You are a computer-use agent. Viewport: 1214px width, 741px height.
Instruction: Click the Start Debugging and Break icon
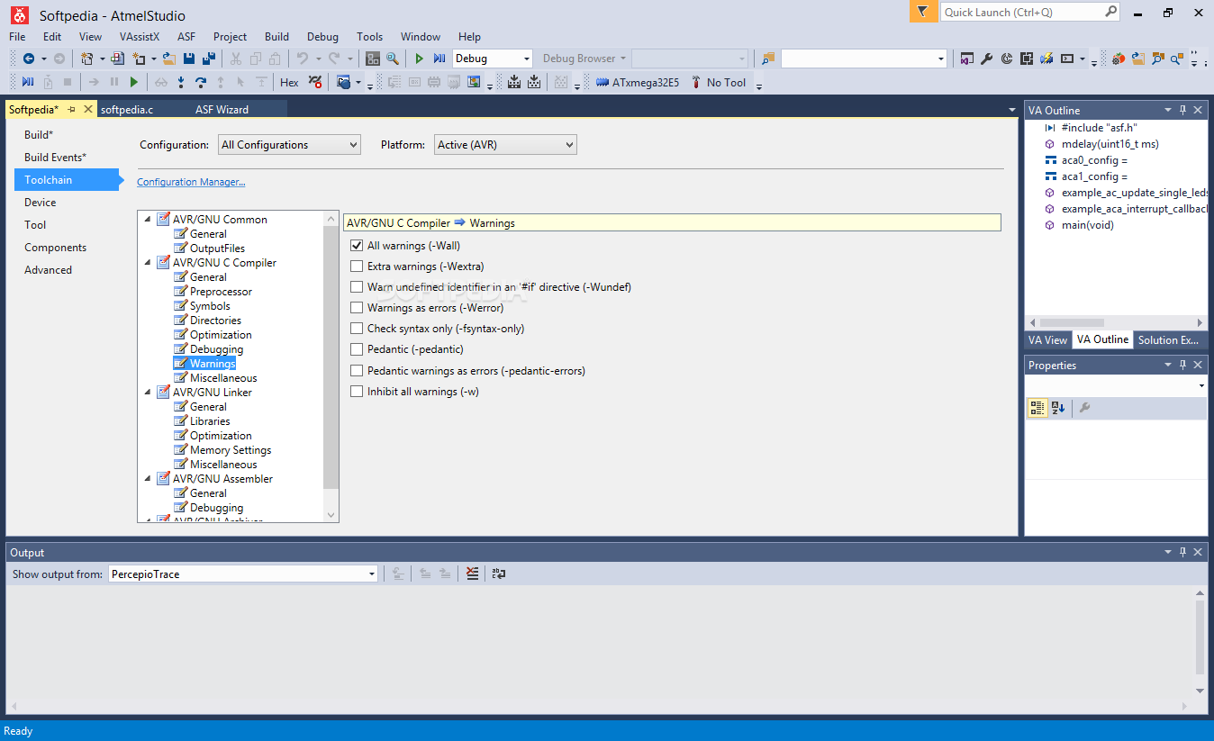439,59
